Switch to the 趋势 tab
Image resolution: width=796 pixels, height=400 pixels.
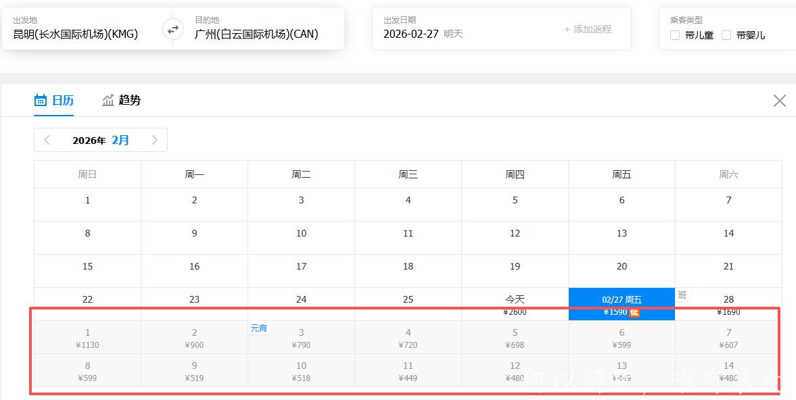pyautogui.click(x=129, y=100)
